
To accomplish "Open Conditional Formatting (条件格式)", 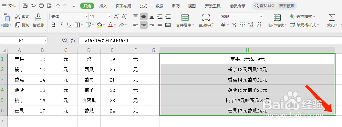I will point(277,21).
